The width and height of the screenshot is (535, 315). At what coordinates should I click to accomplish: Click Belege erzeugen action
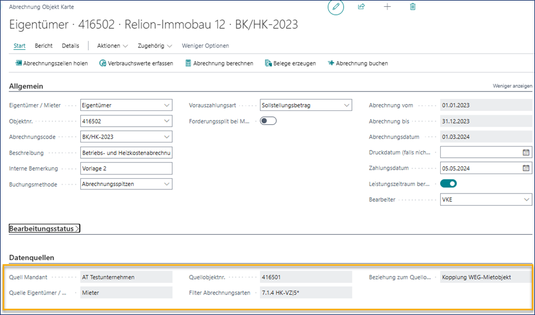tap(290, 63)
